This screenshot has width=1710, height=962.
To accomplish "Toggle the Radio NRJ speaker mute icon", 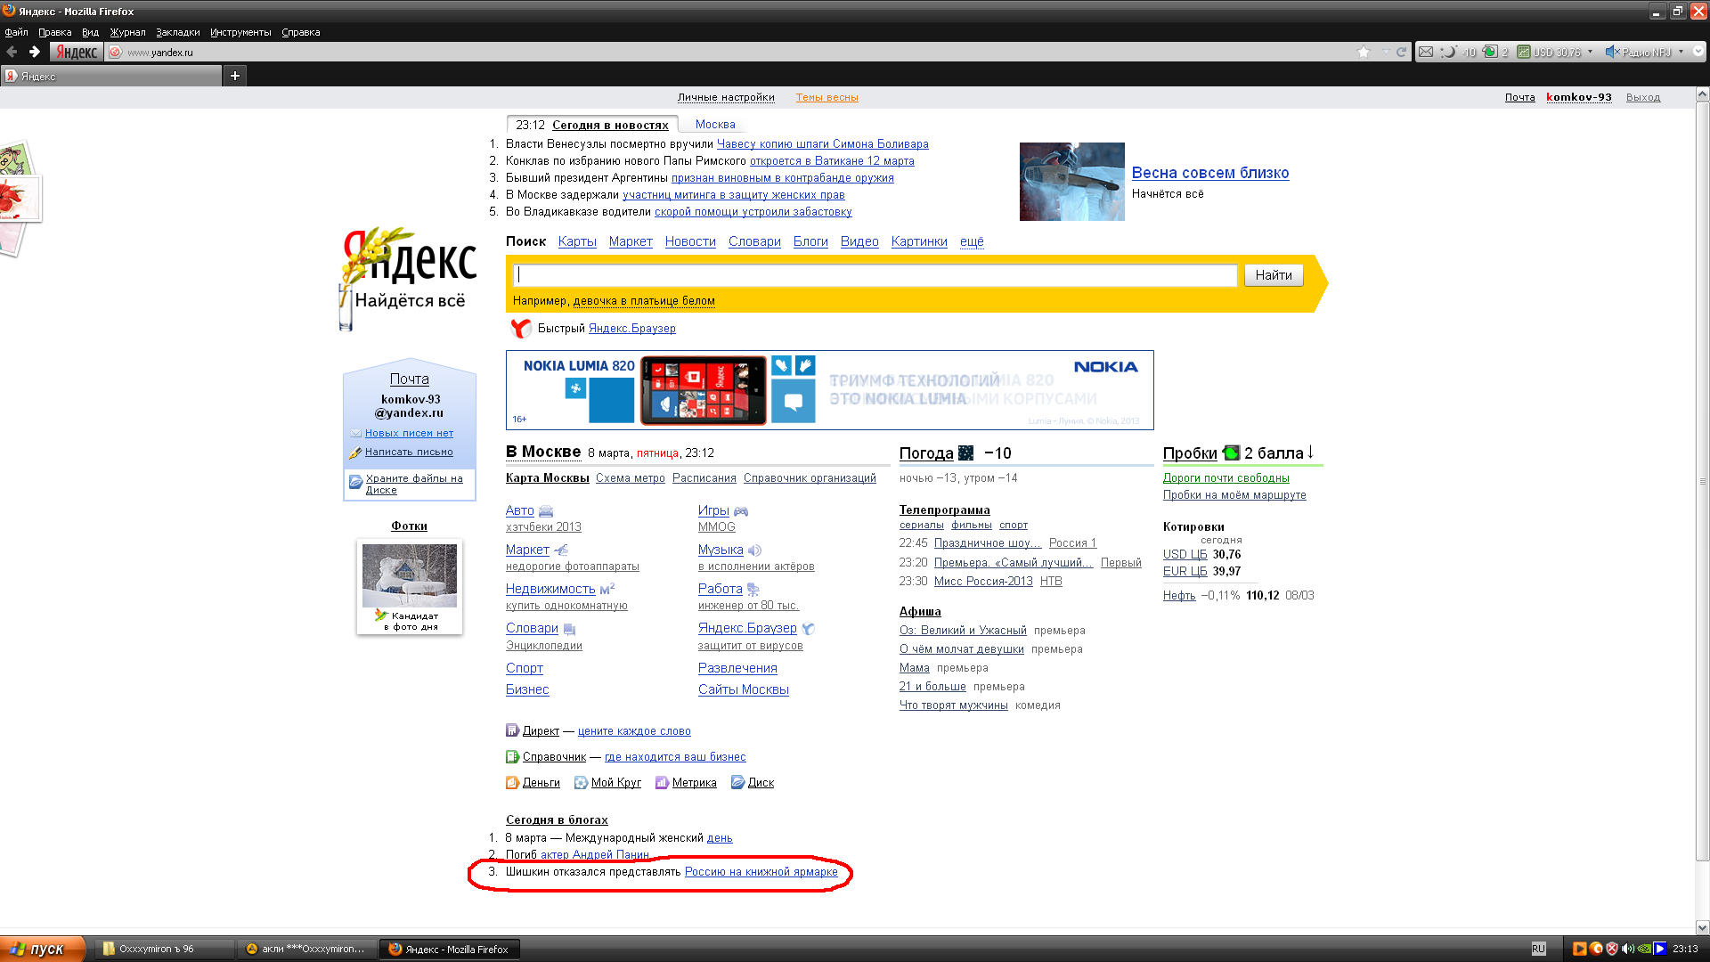I will (1612, 52).
